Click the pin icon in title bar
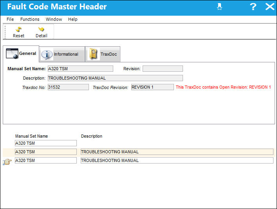The width and height of the screenshot is (277, 209). 219,7
